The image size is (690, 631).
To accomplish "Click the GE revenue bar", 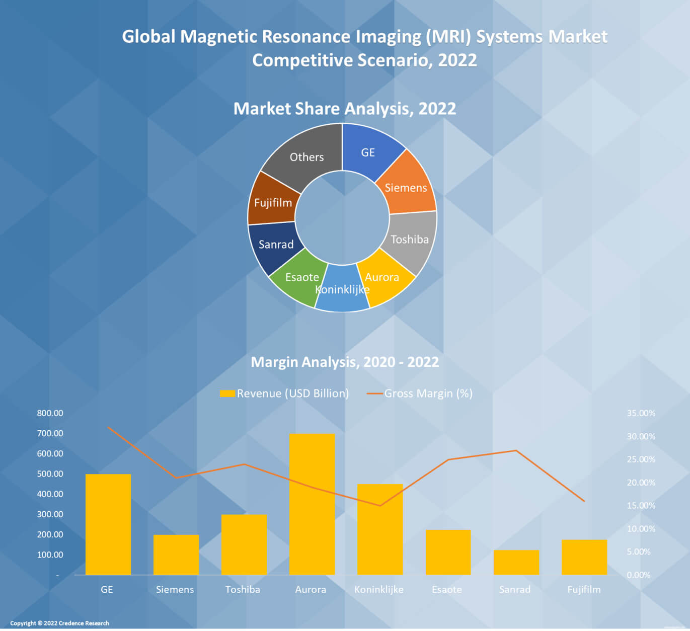I will point(108,524).
